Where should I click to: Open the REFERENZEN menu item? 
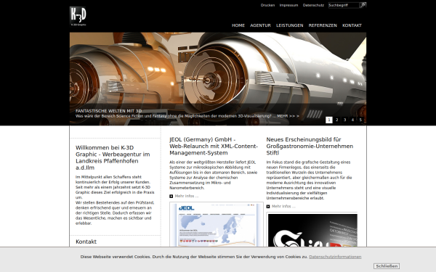click(x=323, y=25)
